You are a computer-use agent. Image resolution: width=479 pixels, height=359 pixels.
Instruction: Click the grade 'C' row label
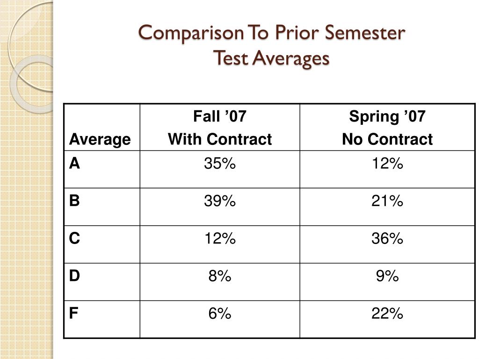tap(102, 244)
